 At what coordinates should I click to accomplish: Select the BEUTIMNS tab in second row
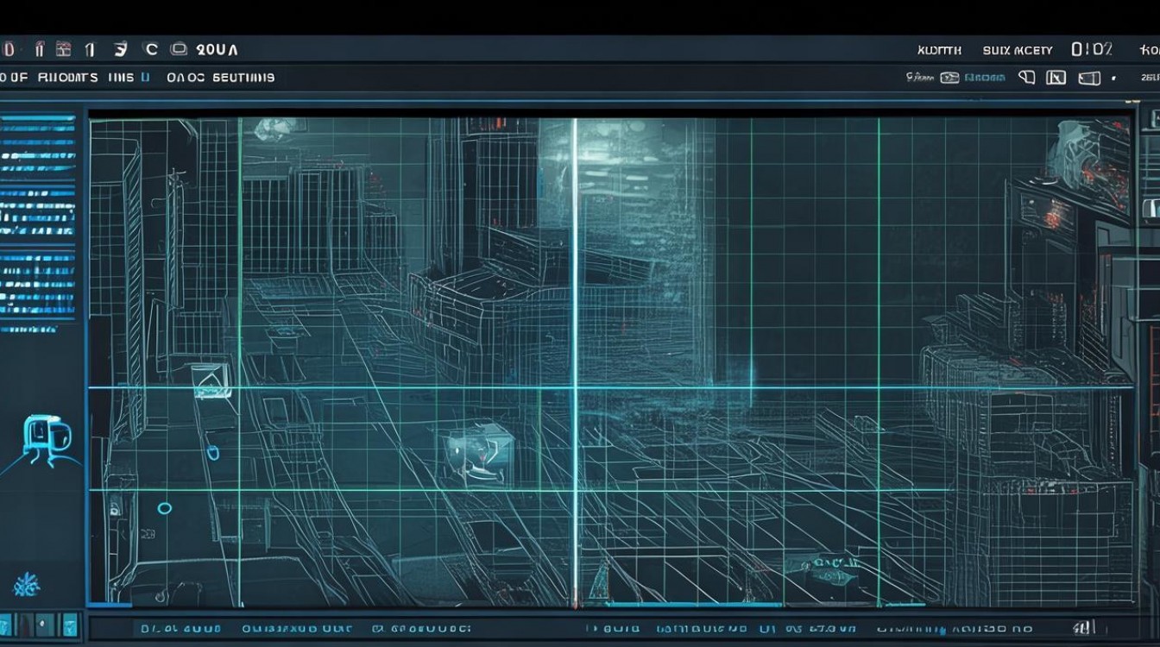pyautogui.click(x=243, y=78)
